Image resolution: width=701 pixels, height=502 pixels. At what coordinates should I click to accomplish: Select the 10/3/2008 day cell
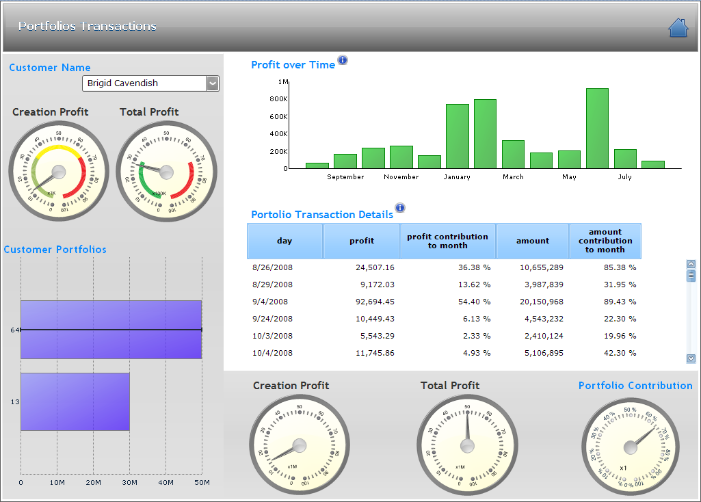tap(272, 336)
